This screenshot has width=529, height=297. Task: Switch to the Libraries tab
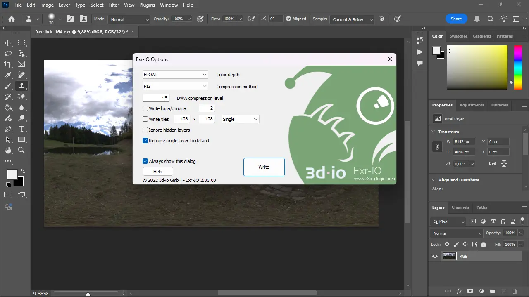[x=499, y=105]
